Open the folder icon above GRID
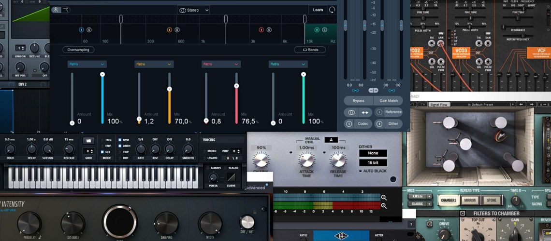 88,140
